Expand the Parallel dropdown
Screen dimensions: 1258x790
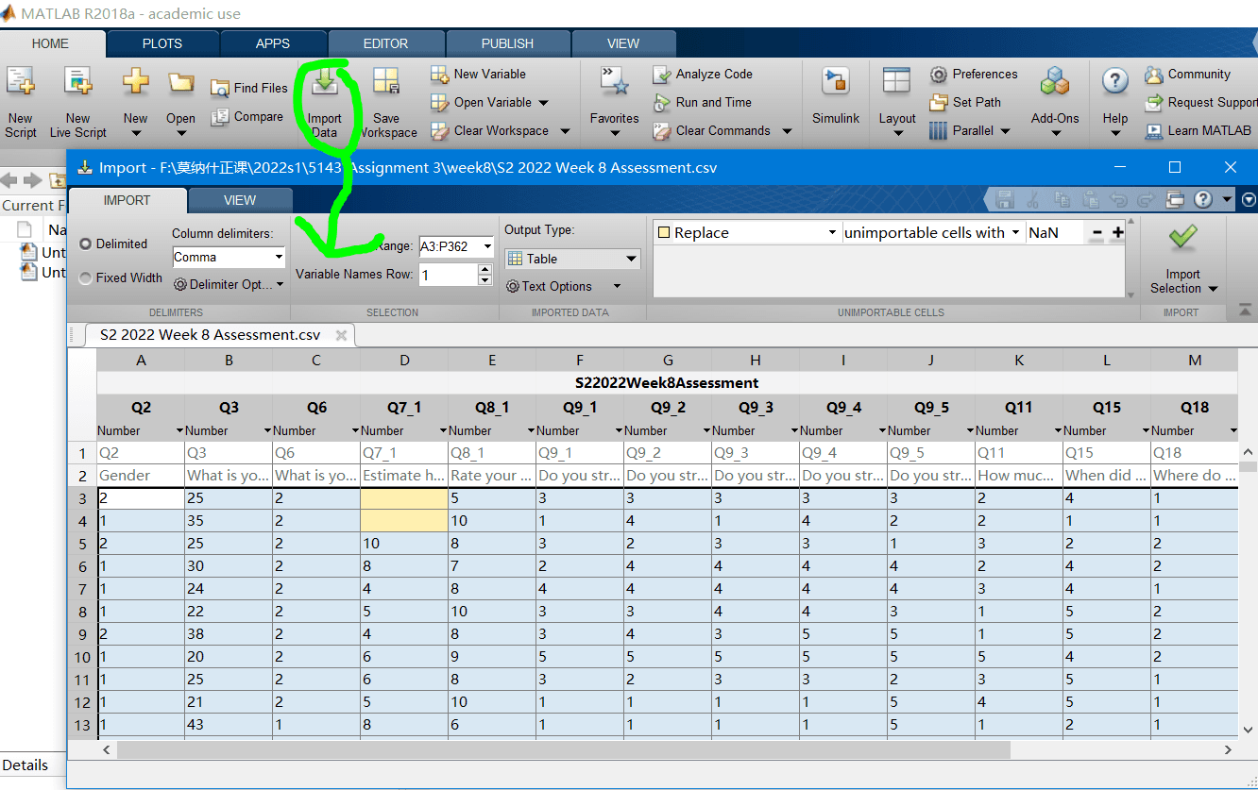tap(1005, 131)
